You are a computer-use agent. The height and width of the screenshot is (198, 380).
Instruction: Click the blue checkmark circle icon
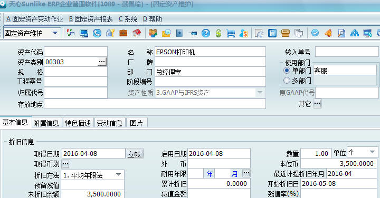click(315, 33)
